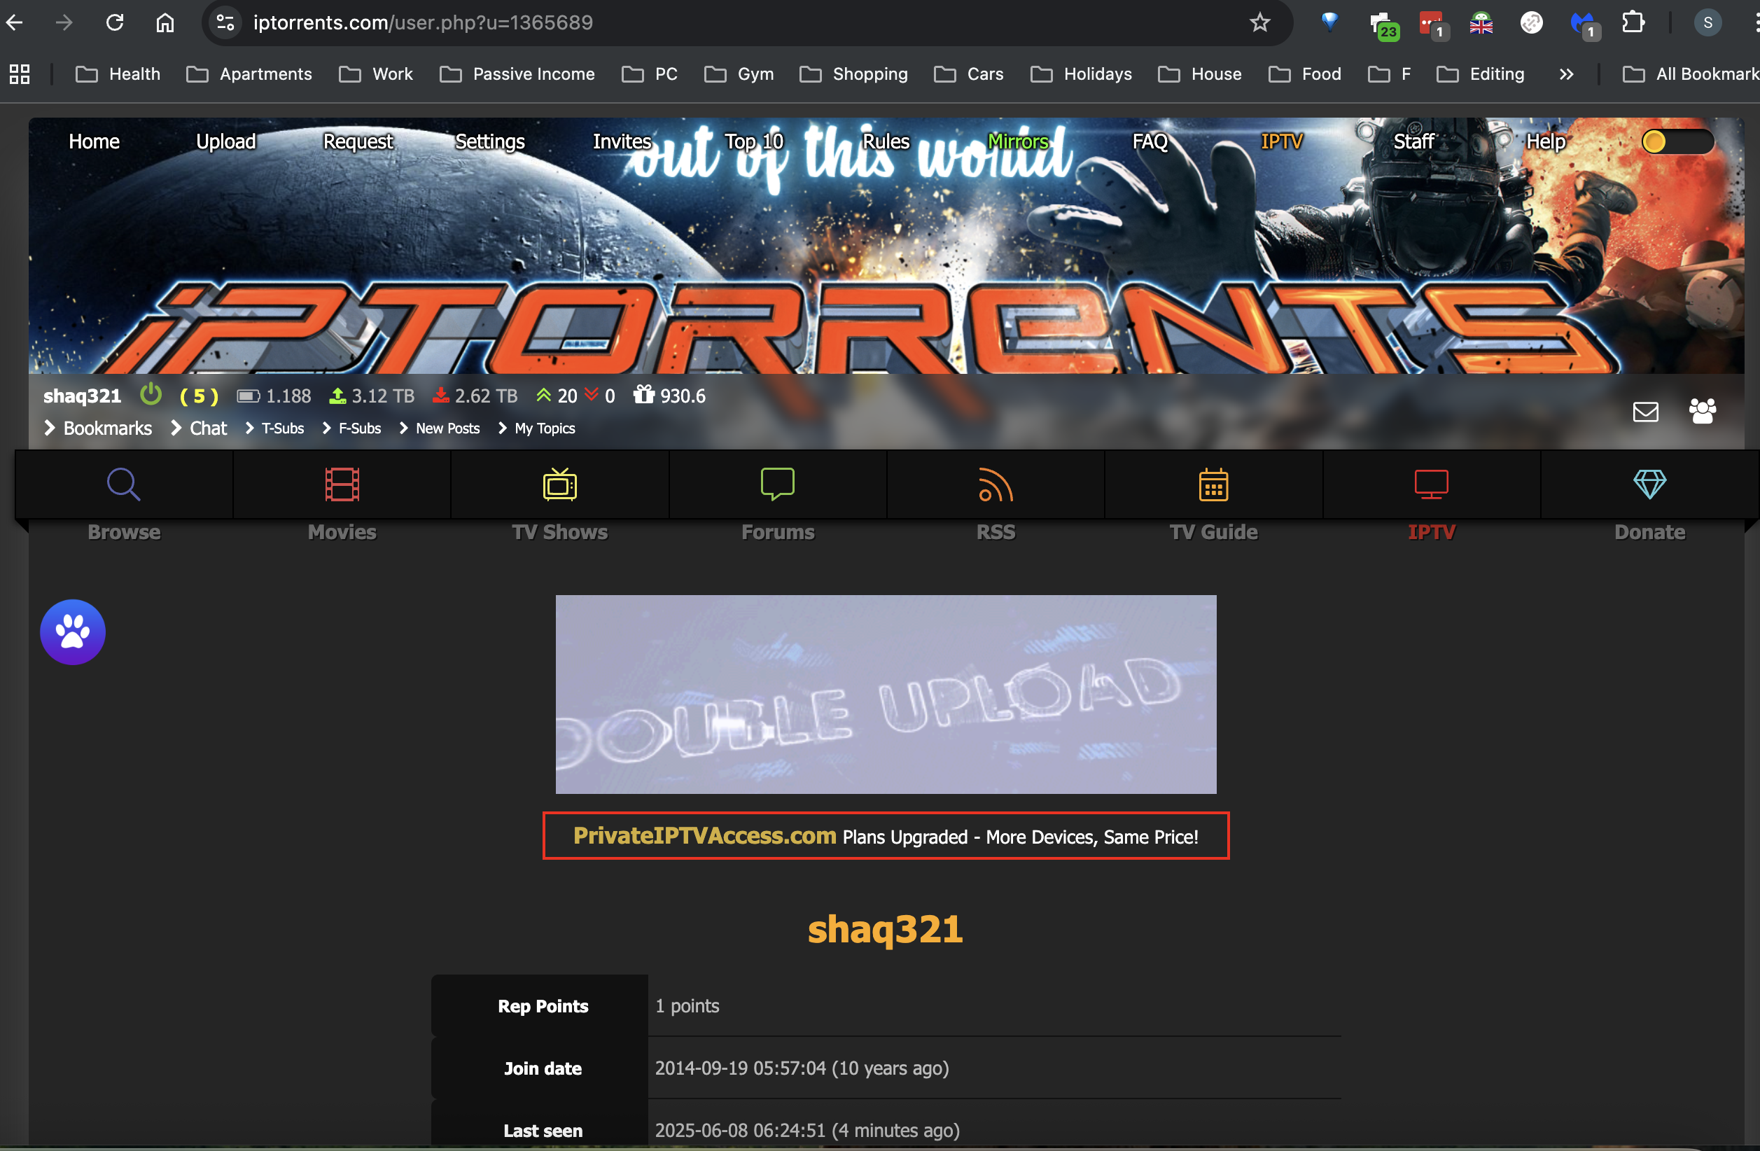
Task: Open the green Mirrors menu item
Action: [1017, 141]
